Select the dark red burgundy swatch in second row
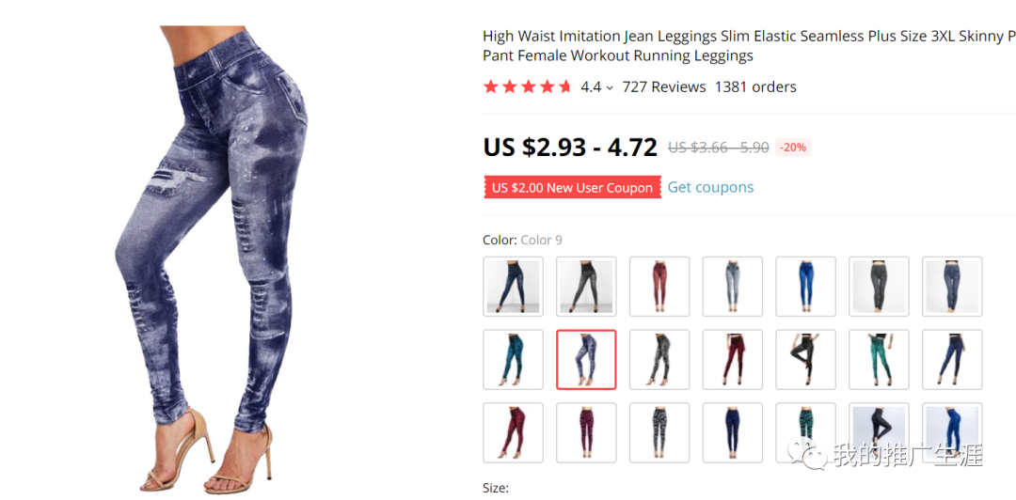This screenshot has width=1016, height=500. (732, 359)
